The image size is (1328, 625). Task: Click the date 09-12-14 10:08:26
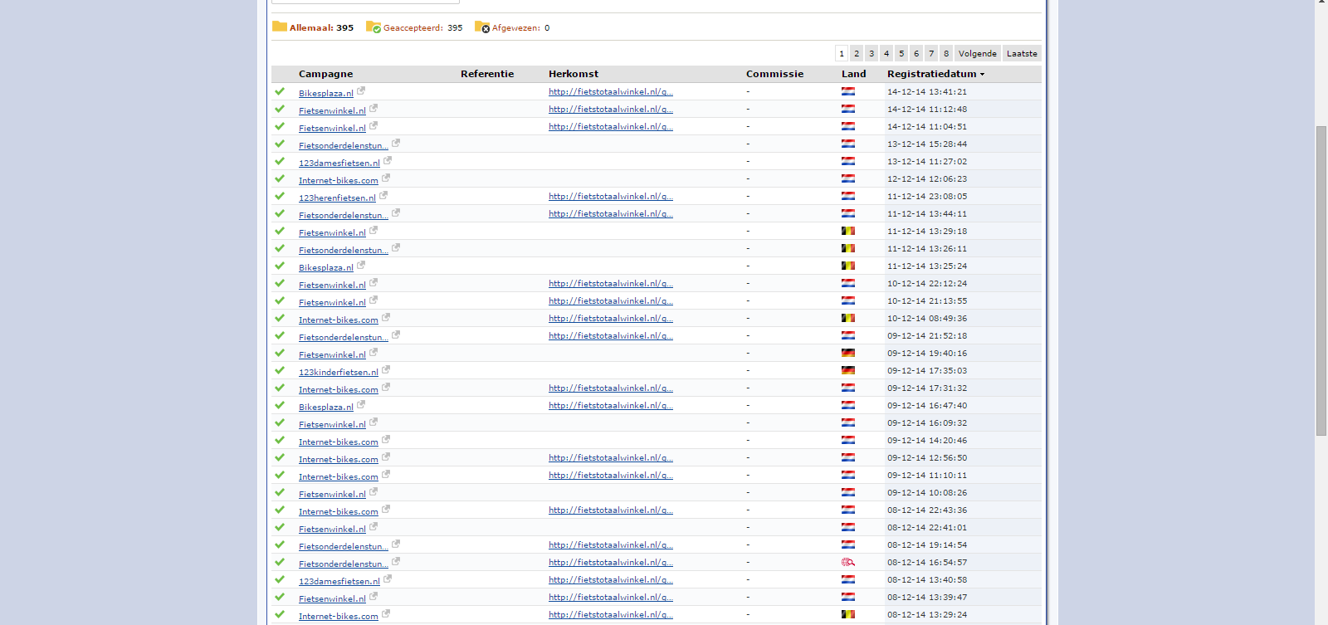coord(927,493)
